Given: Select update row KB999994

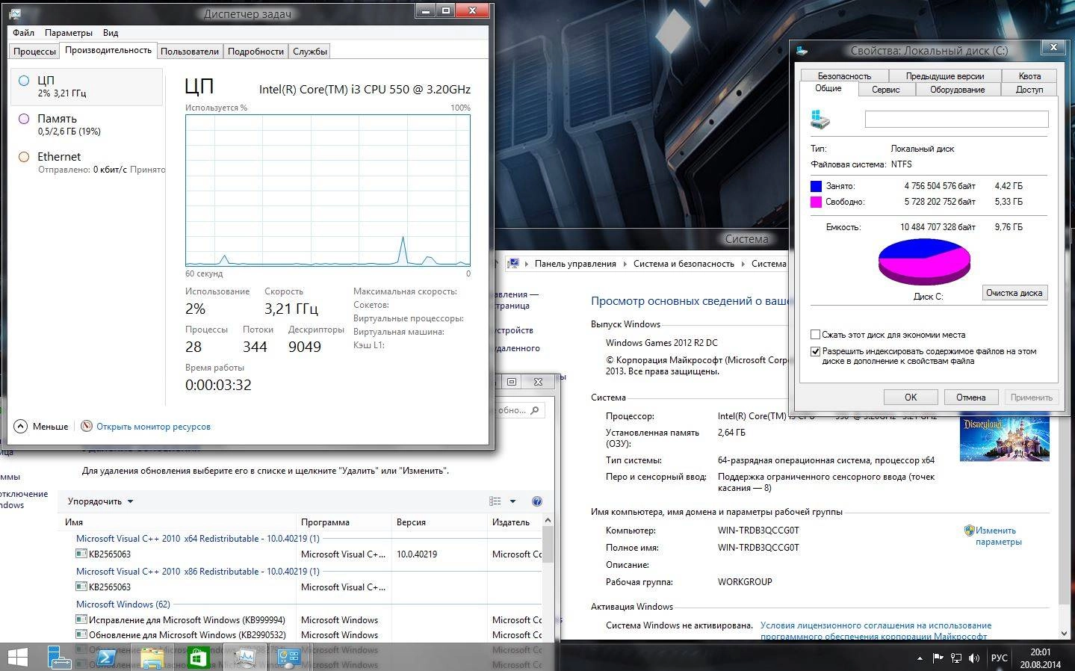Looking at the screenshot, I should [308, 619].
